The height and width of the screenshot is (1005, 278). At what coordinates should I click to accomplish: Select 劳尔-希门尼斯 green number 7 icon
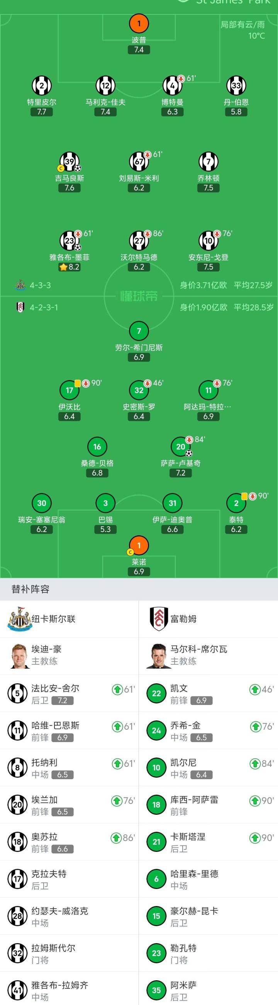(139, 331)
